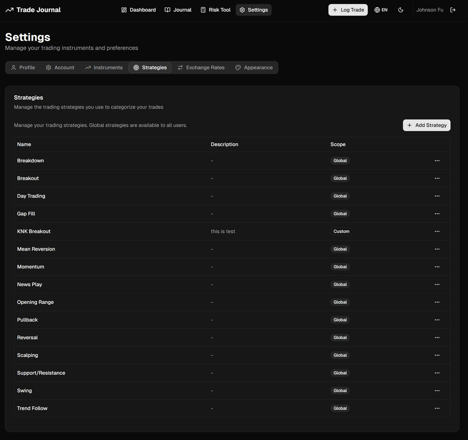Select the Instruments settings tab
Viewport: 468px width, 440px height.
(104, 67)
